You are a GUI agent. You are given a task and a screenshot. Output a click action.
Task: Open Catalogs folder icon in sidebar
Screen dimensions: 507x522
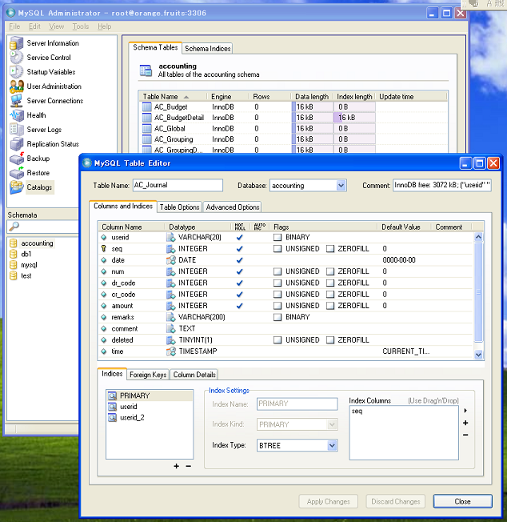(16, 187)
